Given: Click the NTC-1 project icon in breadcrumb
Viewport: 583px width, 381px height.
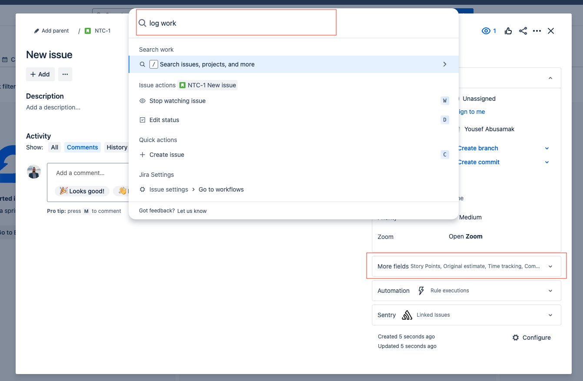Looking at the screenshot, I should click(87, 30).
